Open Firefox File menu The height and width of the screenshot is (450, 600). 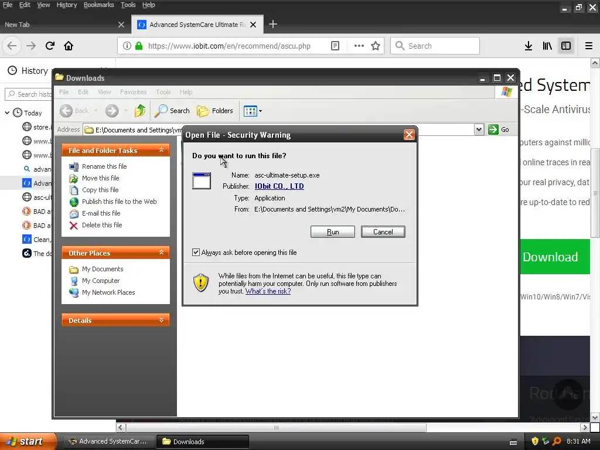8,5
